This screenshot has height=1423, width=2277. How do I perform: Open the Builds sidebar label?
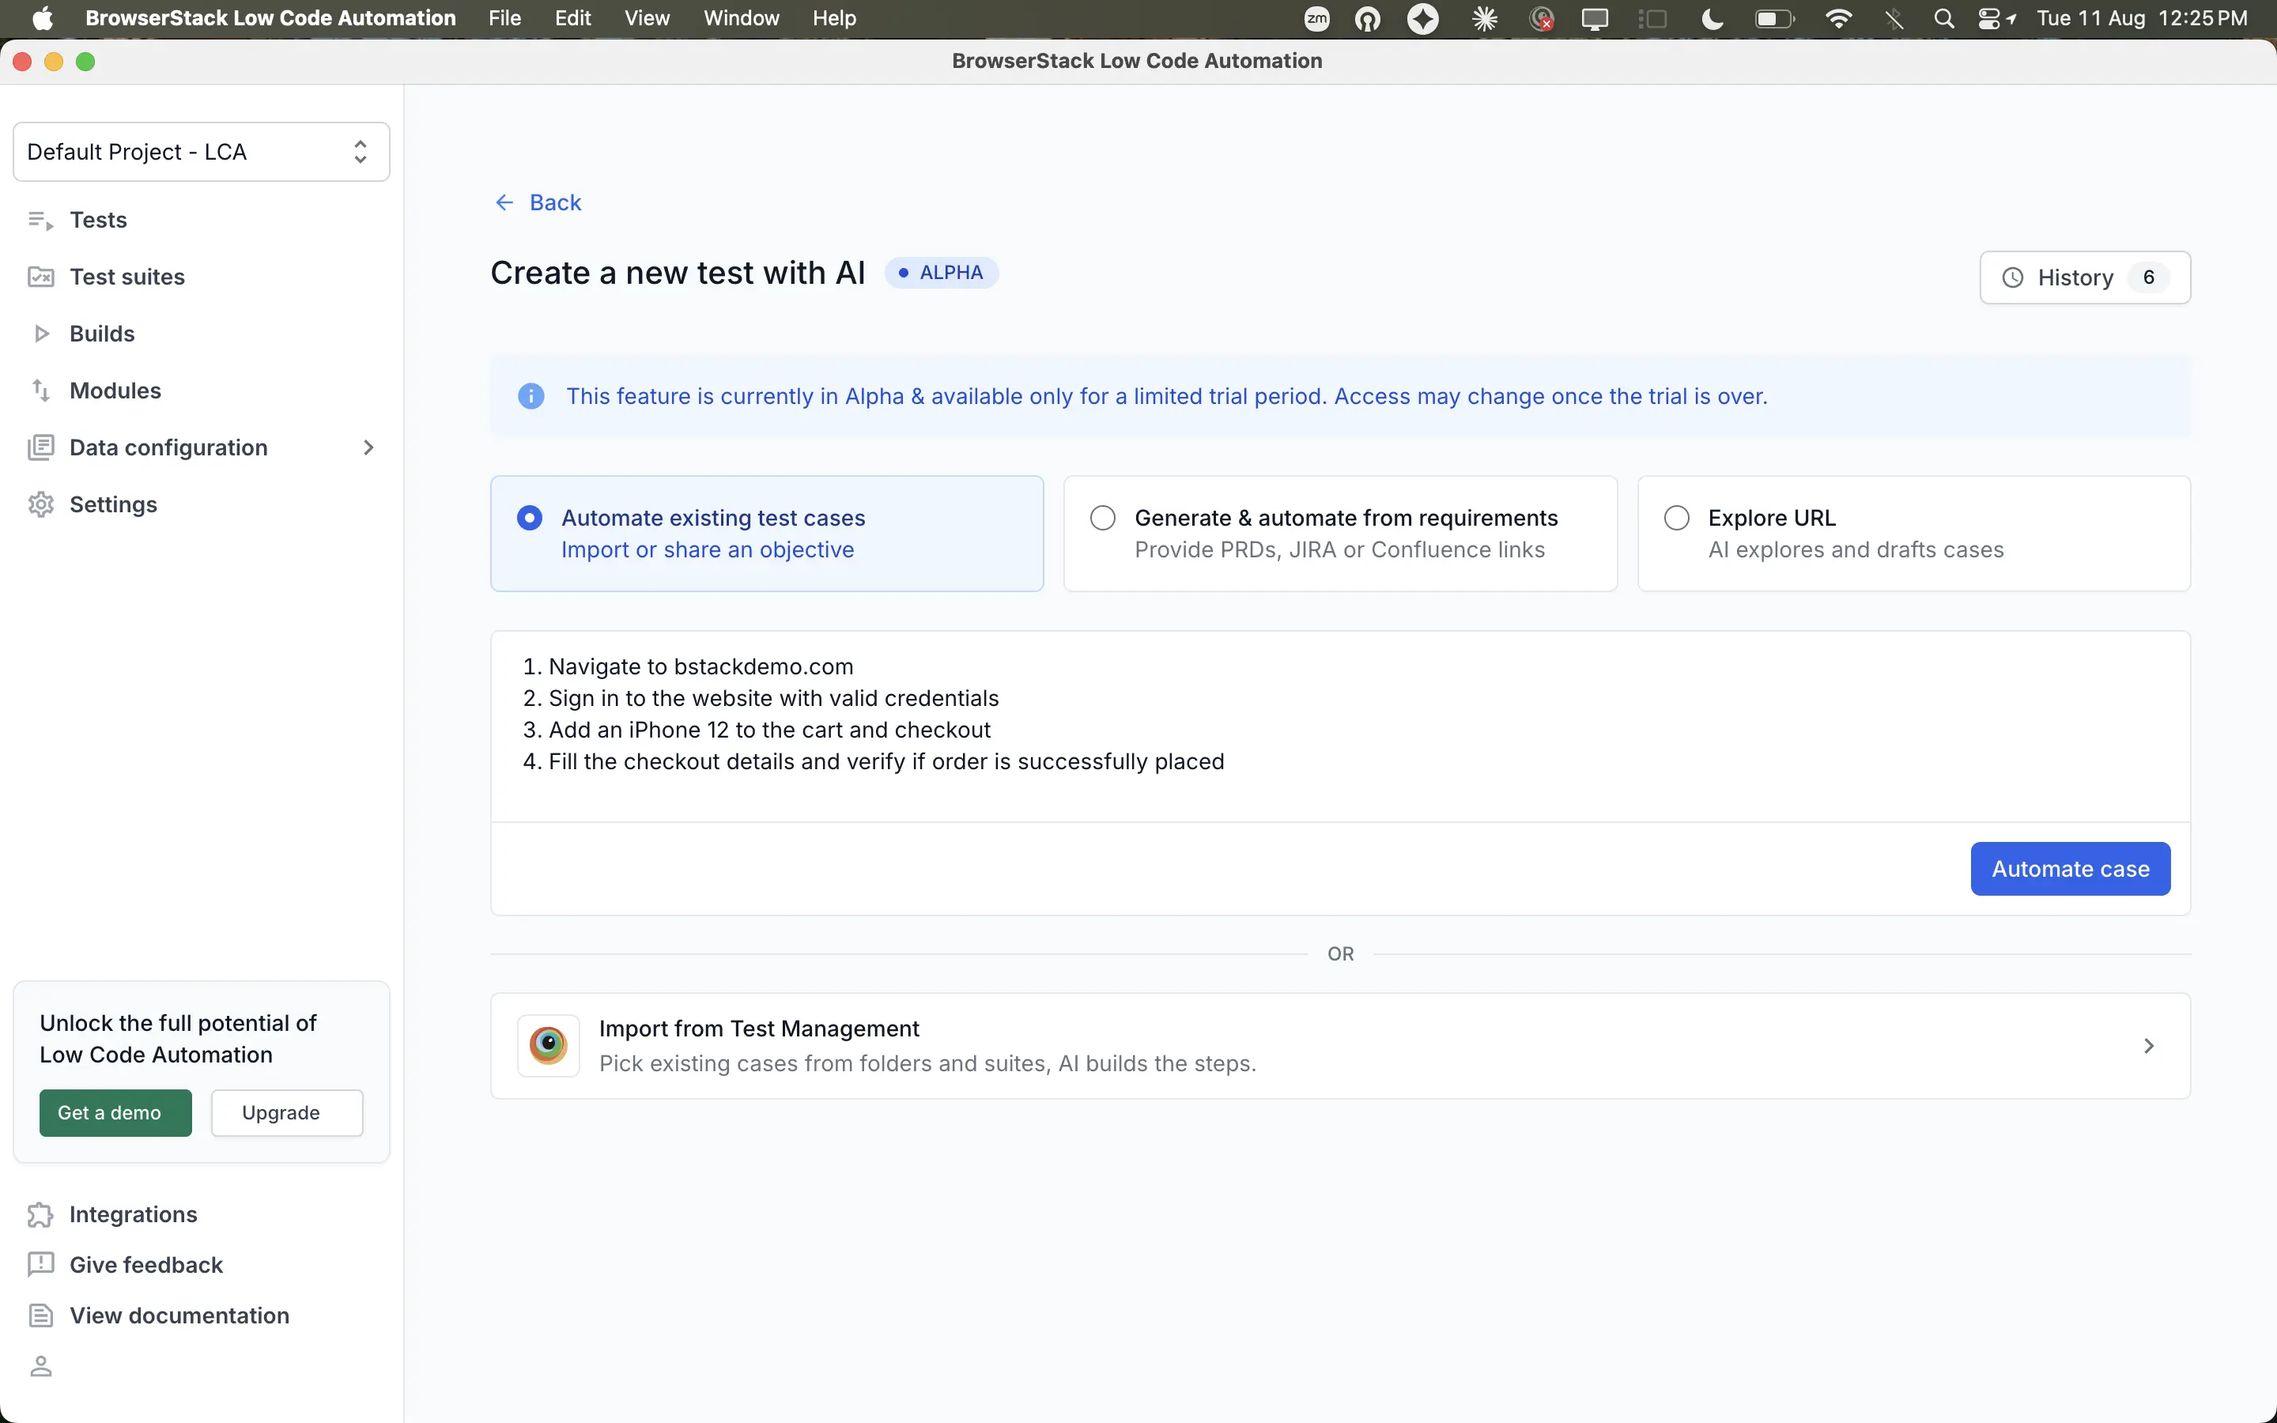click(x=102, y=333)
